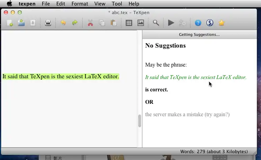The image size is (261, 160).
Task: Click the highlighted sentence in the editor
Action: tap(61, 77)
